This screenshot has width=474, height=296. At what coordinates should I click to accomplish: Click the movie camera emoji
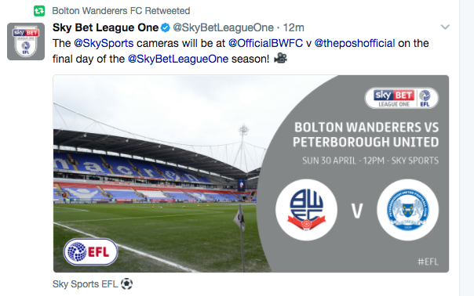(280, 58)
